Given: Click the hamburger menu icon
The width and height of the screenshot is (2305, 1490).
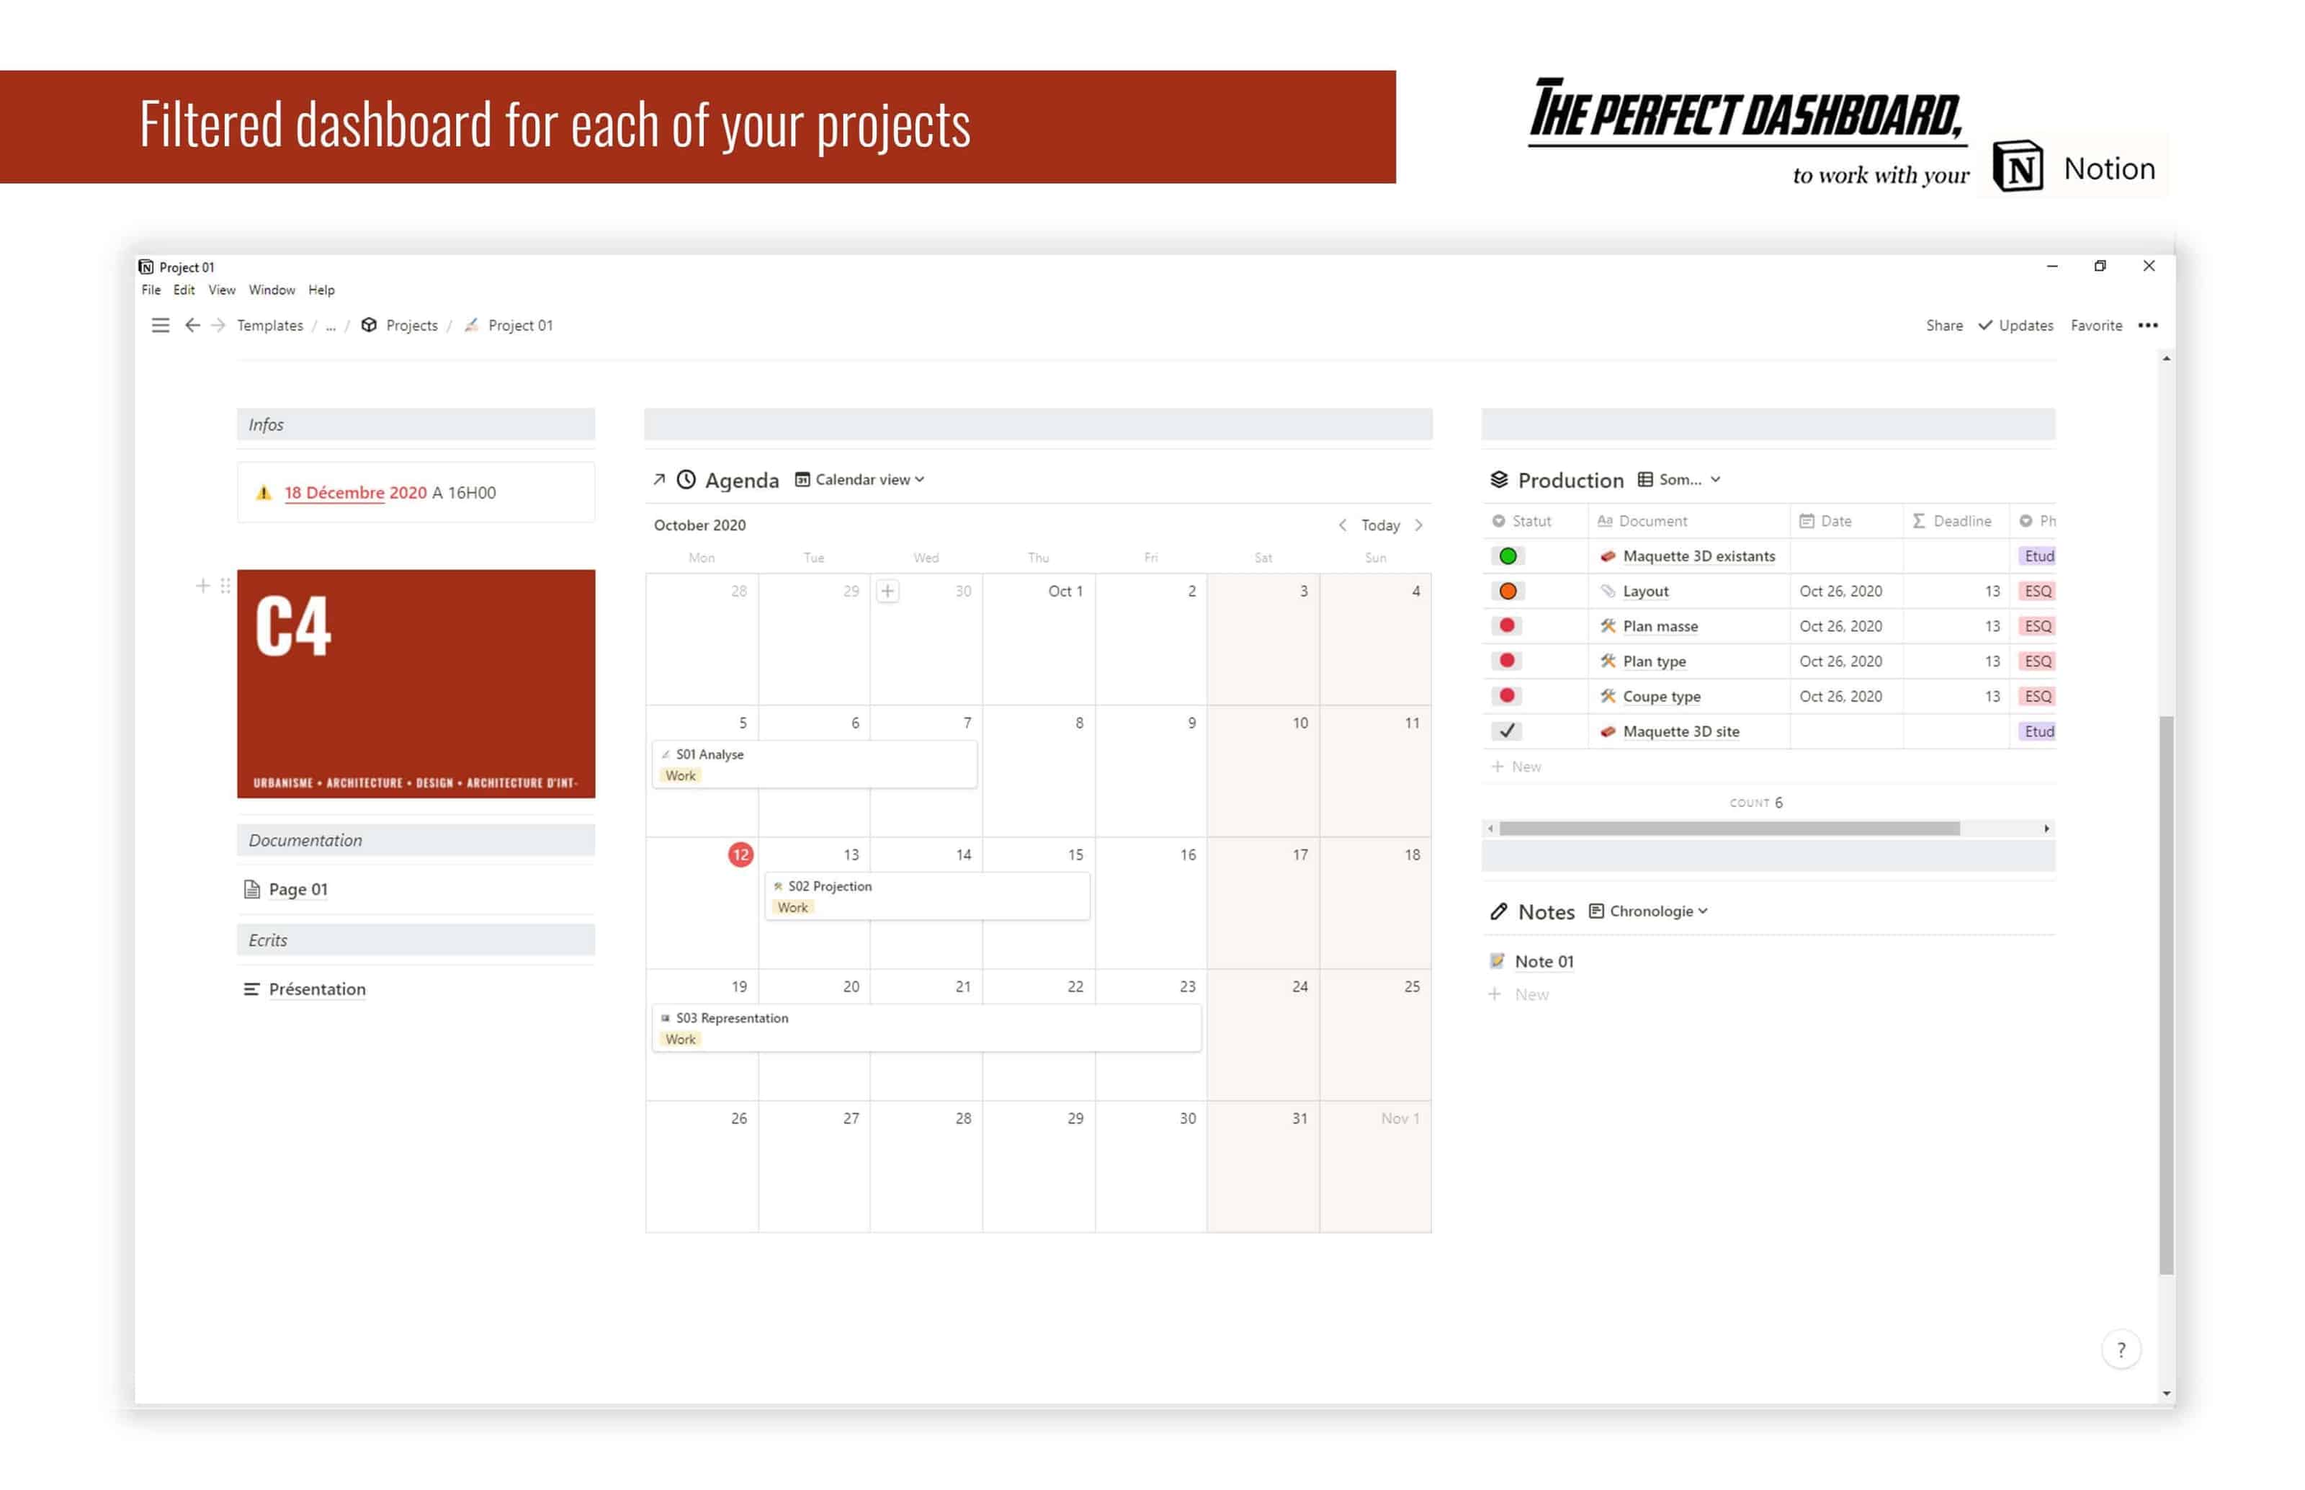Looking at the screenshot, I should click(161, 325).
